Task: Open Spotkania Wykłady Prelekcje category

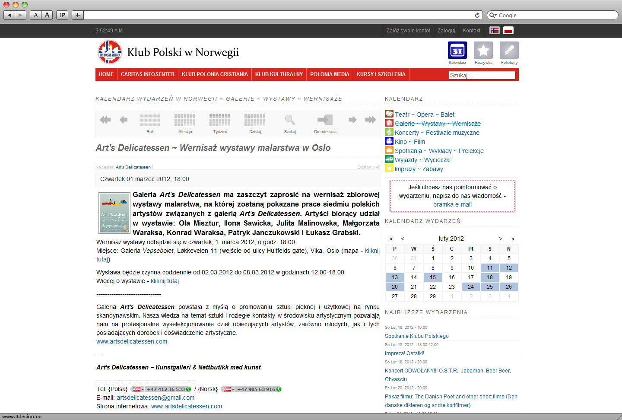Action: (x=439, y=151)
